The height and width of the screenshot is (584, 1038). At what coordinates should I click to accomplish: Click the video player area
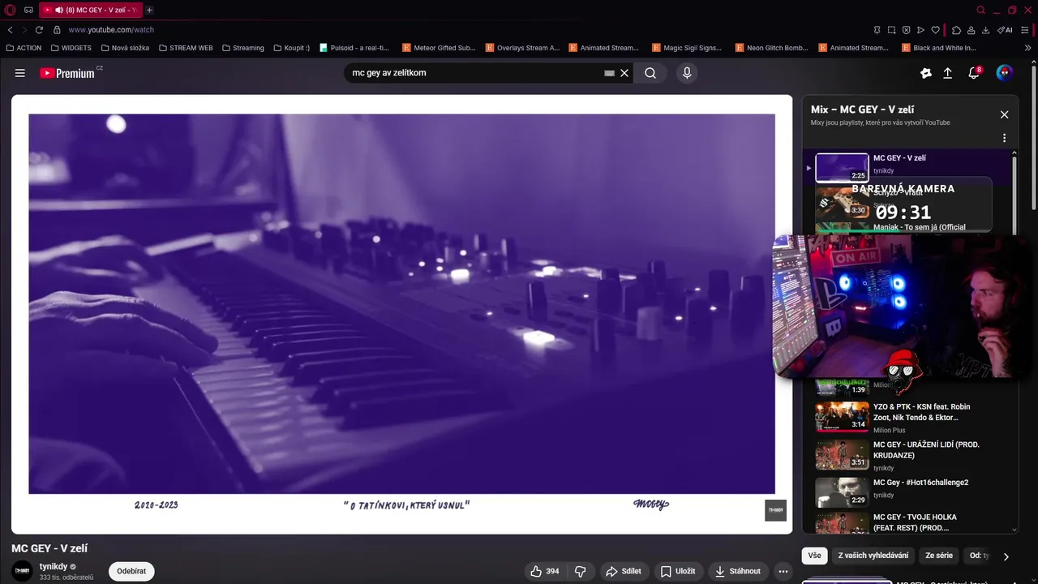coord(401,314)
